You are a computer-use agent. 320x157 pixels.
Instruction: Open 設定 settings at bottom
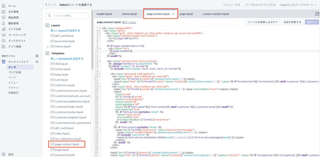pos(11,154)
